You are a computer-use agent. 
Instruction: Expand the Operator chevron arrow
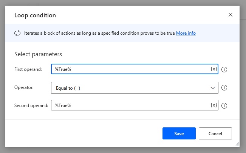tap(213, 88)
